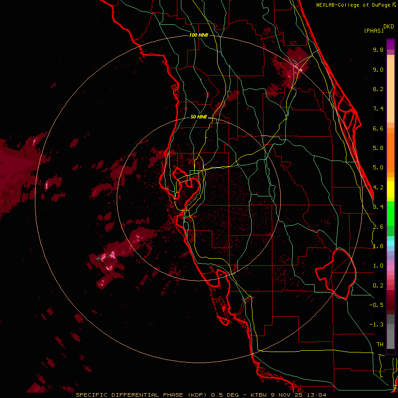Click the 7.4 scale value
This screenshot has height=398, width=398.
tap(378, 109)
